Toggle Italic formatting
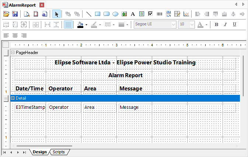248x157 pixels. point(226,25)
